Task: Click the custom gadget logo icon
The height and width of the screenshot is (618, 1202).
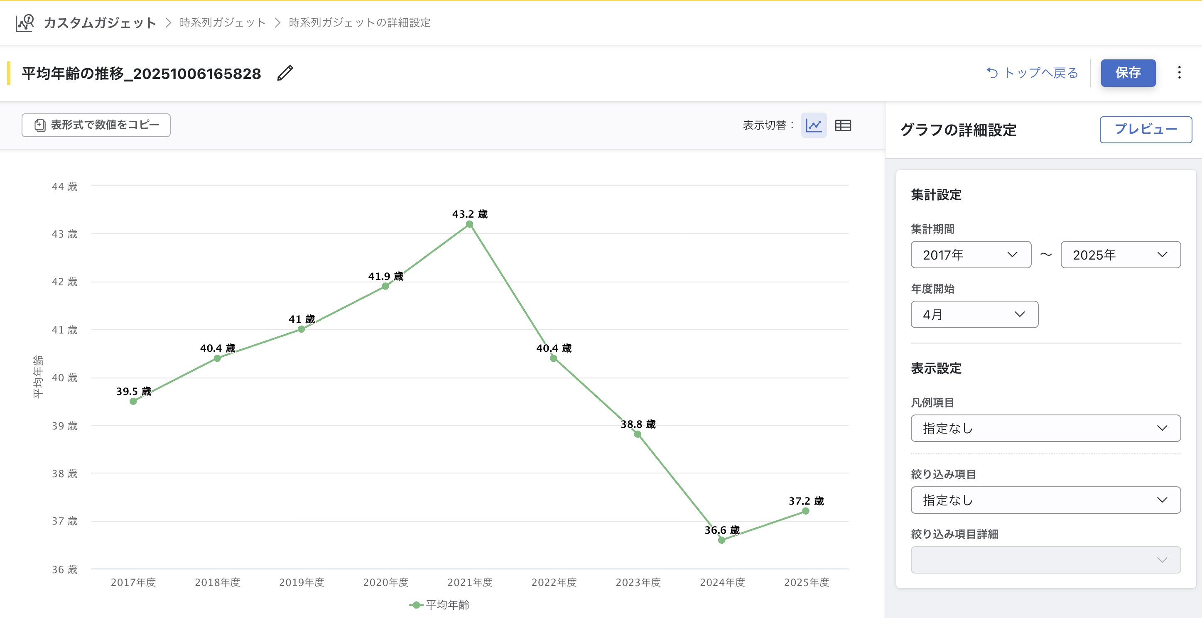Action: click(x=25, y=22)
